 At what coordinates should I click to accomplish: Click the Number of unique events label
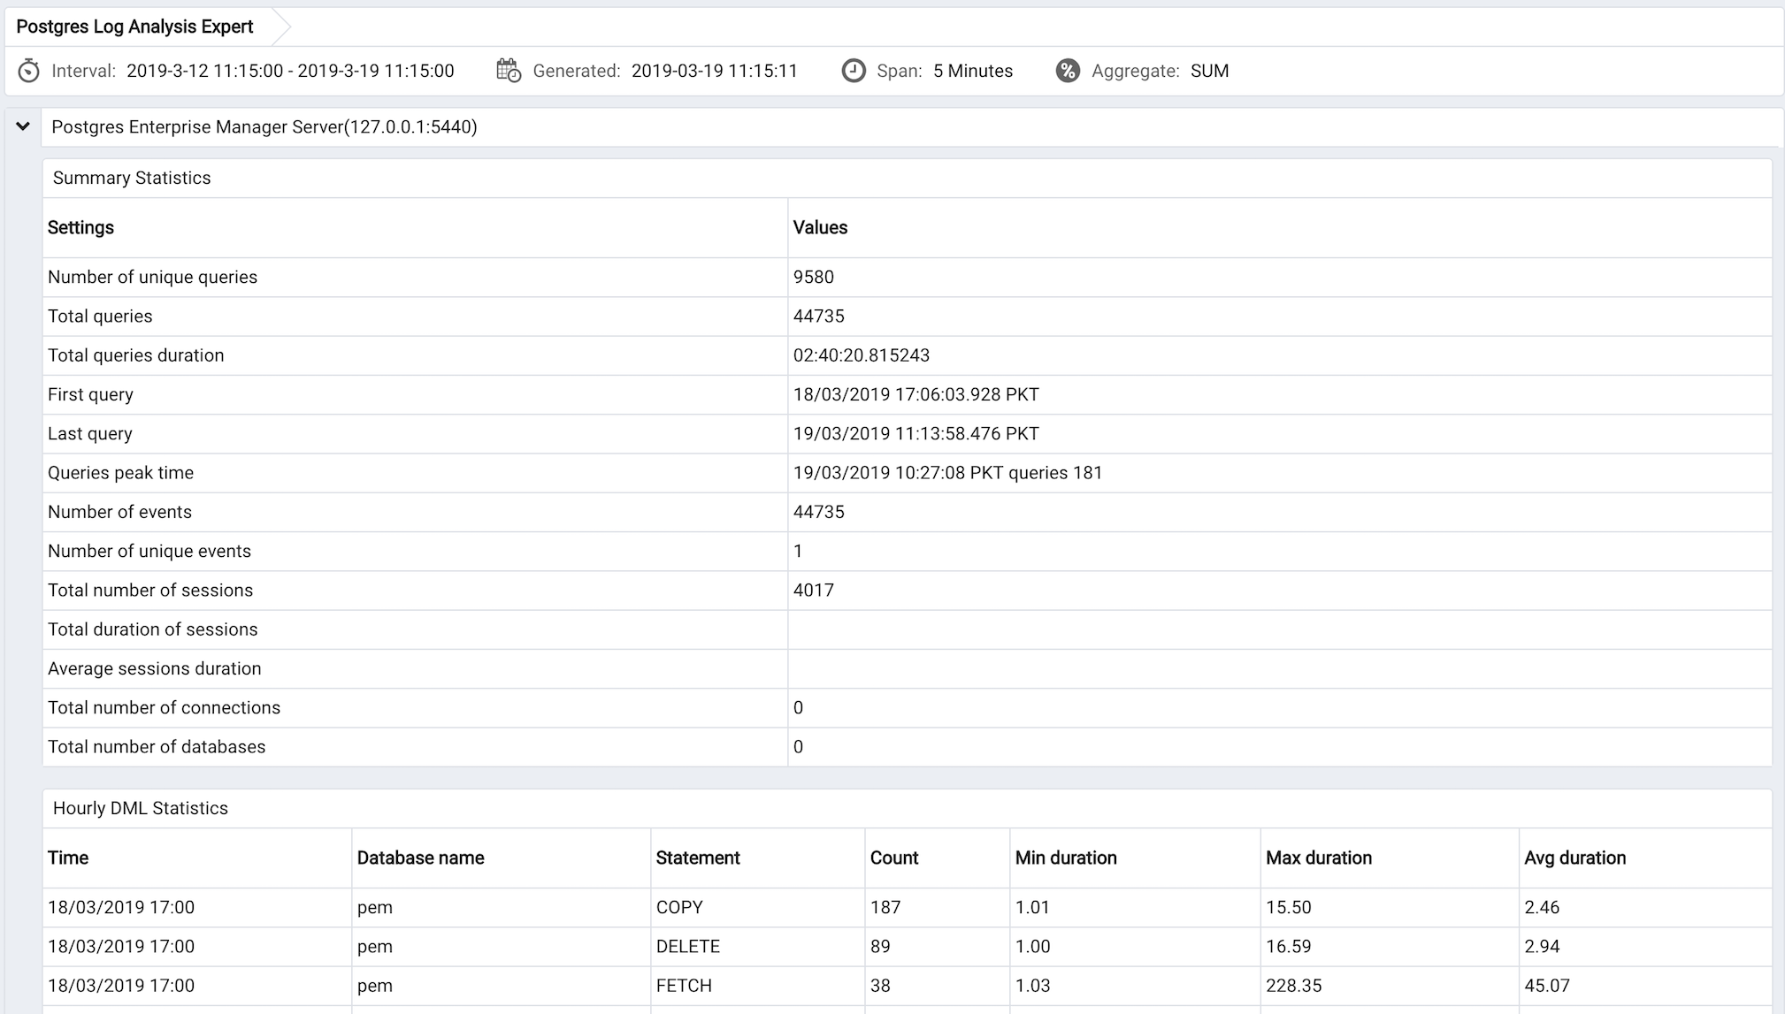pos(149,551)
